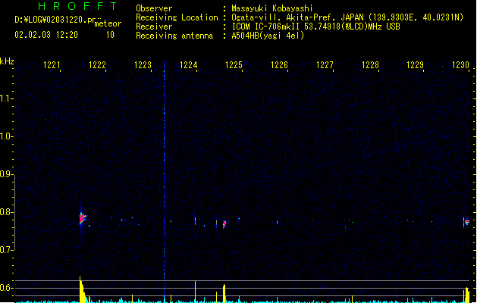Screen dimensions: 477x303
Task: Select A504HB(yagi 4el) antenna text
Action: coord(268,36)
